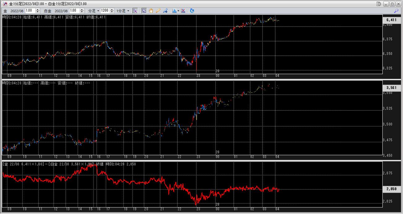
Task: Click the bar chart indicator icon
Action: pos(174,11)
